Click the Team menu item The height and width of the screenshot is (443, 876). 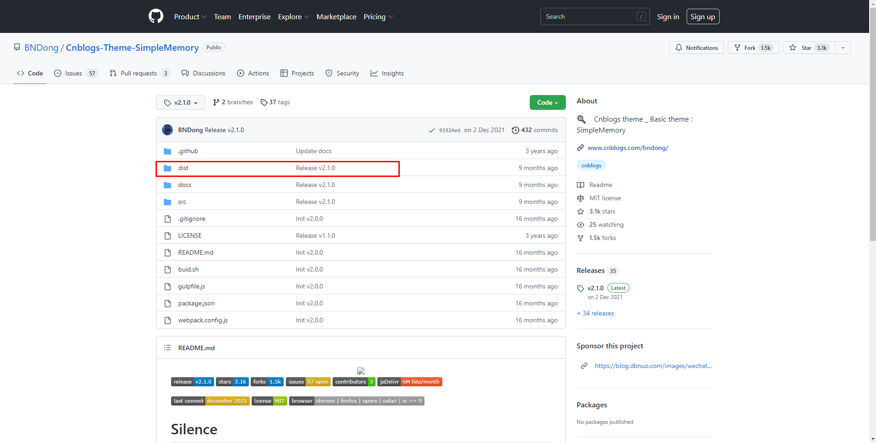222,16
